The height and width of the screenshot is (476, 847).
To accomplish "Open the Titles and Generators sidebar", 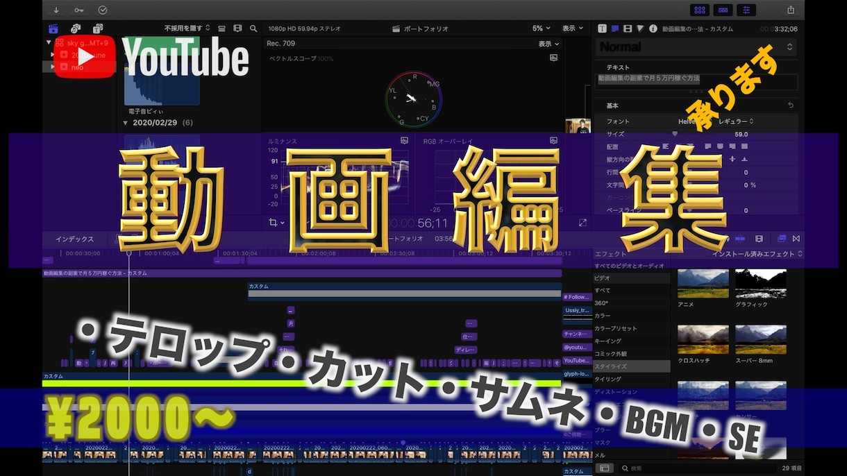I will pos(97,28).
